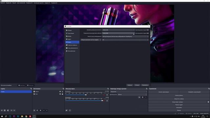Click Start Streaming in the Controls panel

coord(164,92)
